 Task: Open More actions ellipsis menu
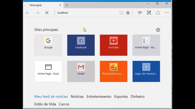(x=167, y=13)
